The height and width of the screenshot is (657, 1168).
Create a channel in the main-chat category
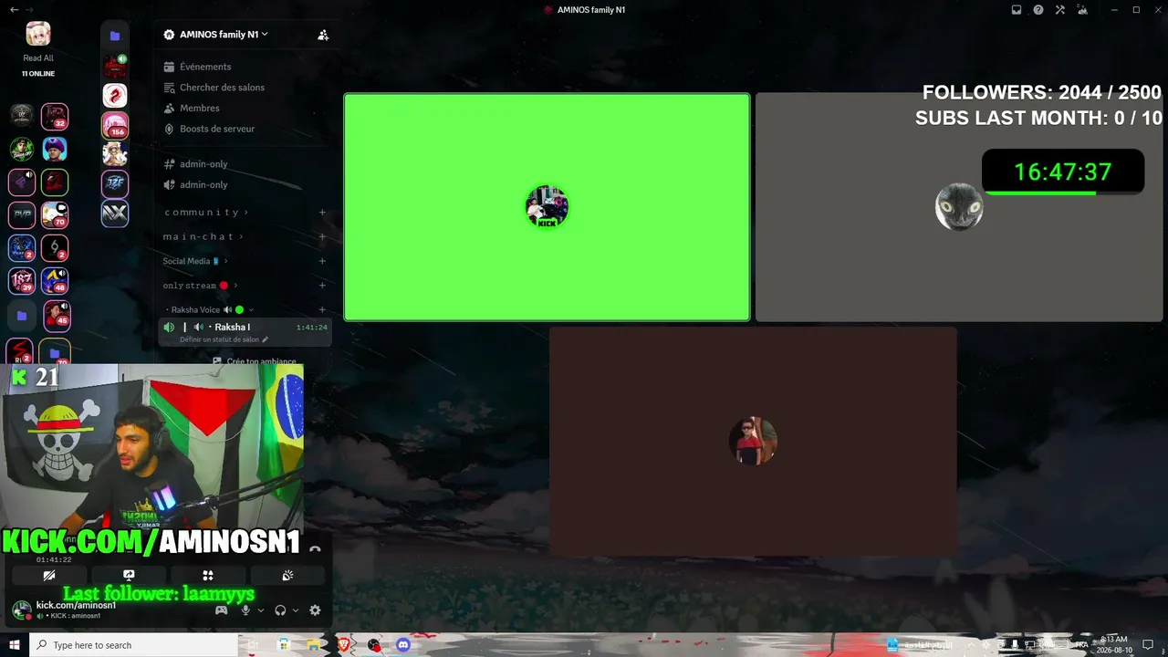322,236
